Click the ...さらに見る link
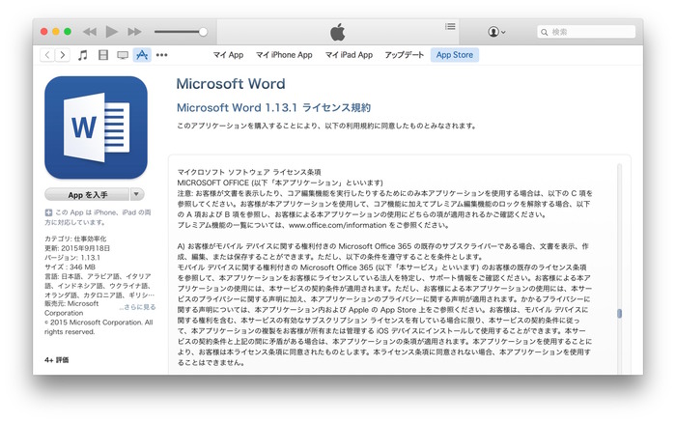 click(137, 307)
